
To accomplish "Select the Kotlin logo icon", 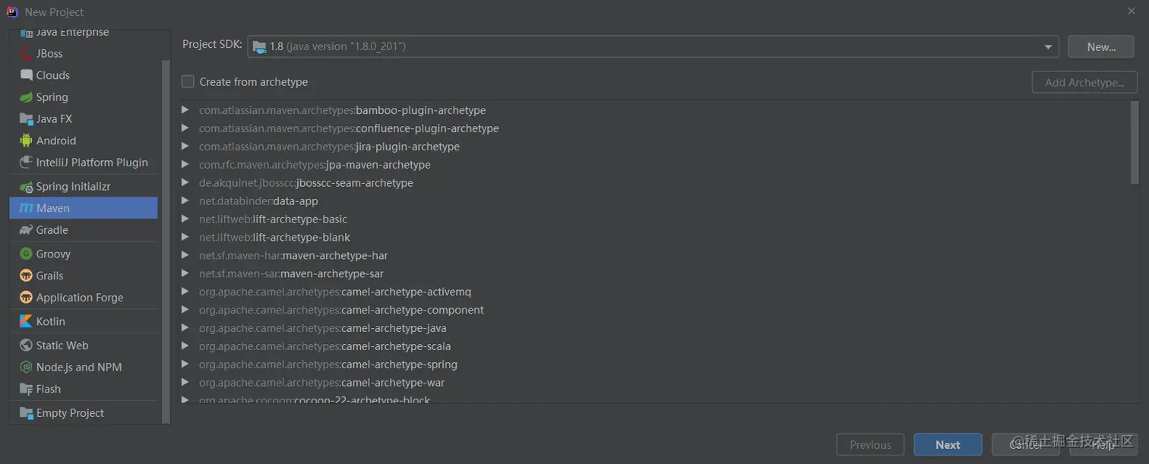I will [x=26, y=321].
